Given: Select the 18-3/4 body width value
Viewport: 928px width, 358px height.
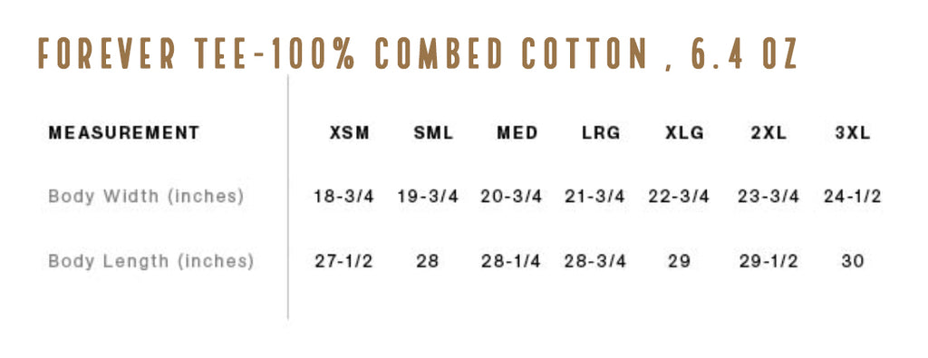Looking at the screenshot, I should tap(343, 197).
